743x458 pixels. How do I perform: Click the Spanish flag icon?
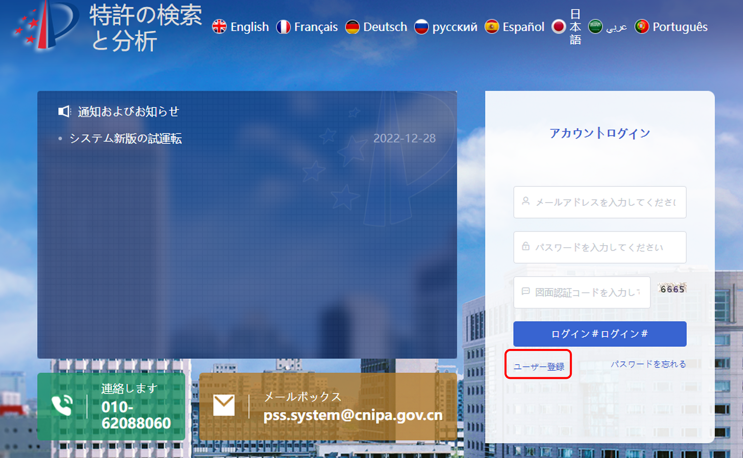pyautogui.click(x=492, y=27)
